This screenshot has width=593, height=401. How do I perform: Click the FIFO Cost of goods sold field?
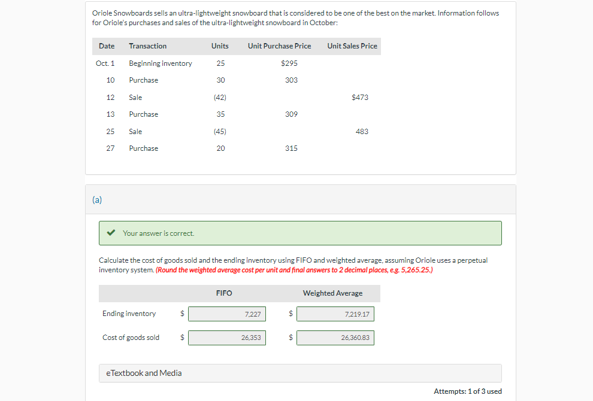[x=226, y=337]
